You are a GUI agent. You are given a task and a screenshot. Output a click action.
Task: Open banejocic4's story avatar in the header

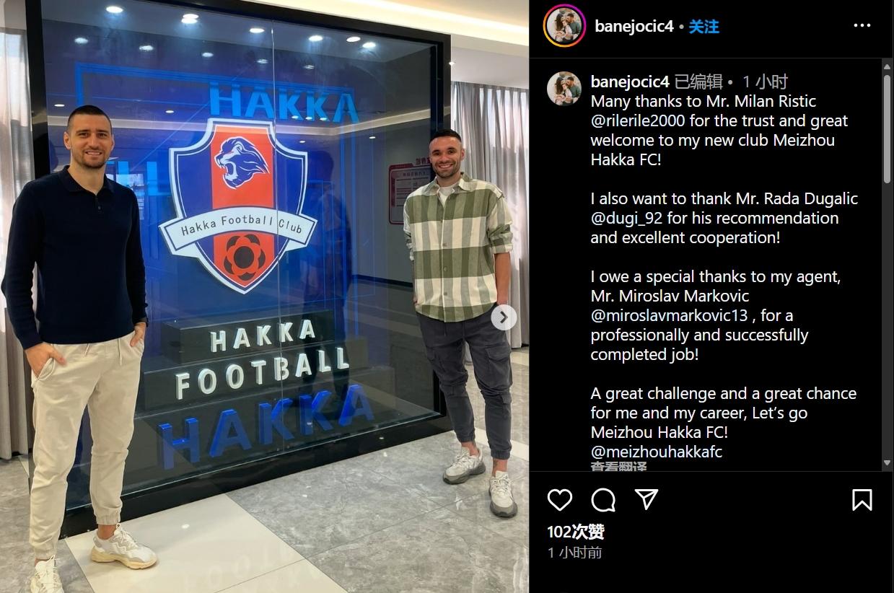point(564,26)
